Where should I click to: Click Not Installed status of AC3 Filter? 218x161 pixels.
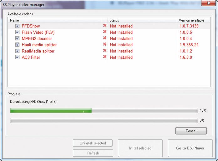click(121, 57)
